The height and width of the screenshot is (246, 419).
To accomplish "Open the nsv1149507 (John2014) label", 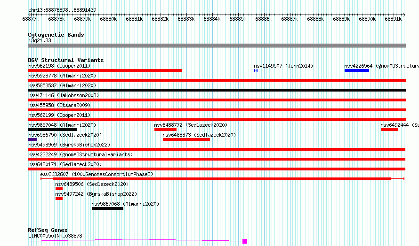I will click(x=283, y=66).
